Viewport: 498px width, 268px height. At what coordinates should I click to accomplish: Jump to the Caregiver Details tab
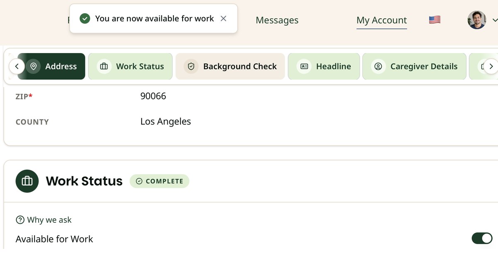point(414,66)
